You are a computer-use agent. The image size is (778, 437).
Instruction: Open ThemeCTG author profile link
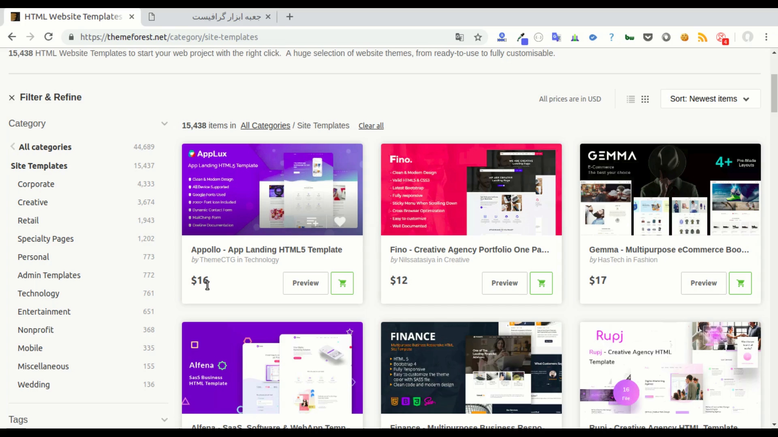point(217,260)
